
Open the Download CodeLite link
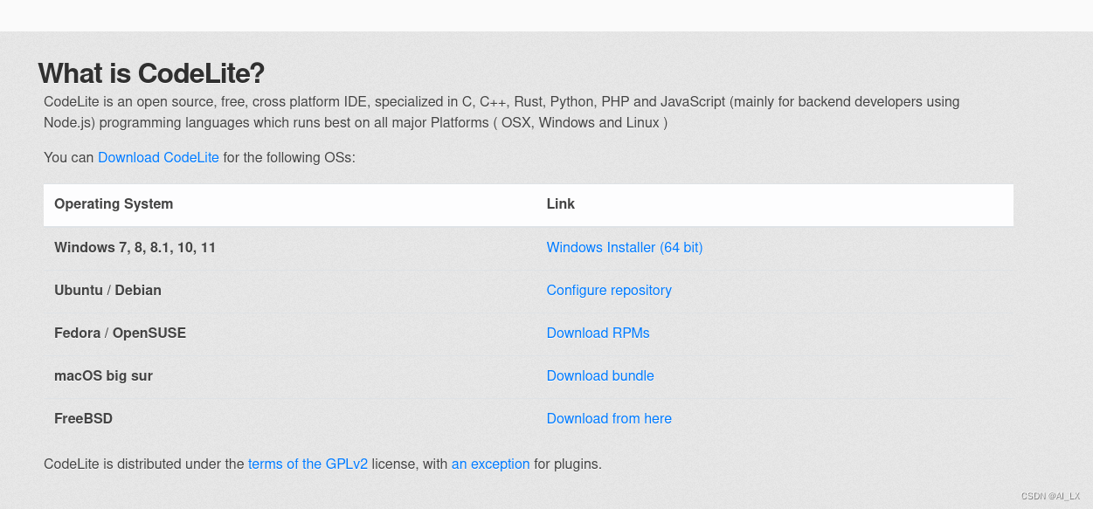(x=158, y=158)
